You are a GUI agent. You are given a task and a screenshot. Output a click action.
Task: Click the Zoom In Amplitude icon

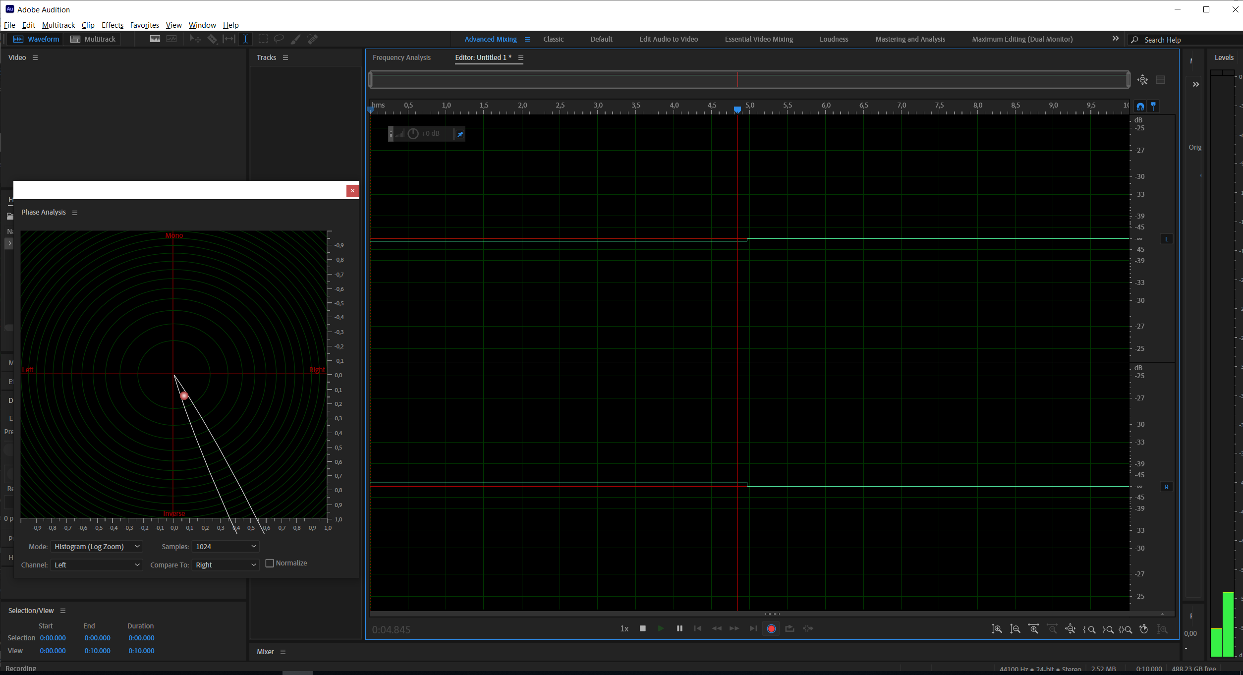click(x=997, y=629)
